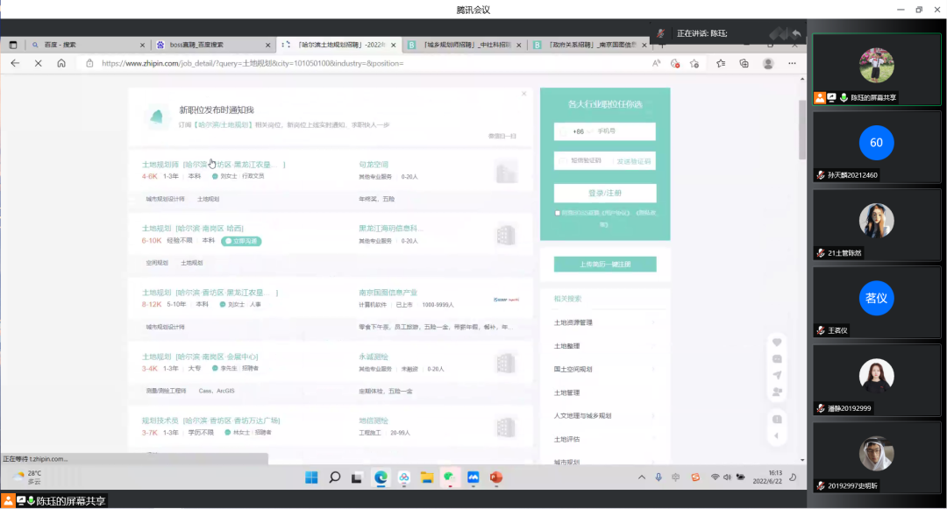Open the Windows Start menu
The height and width of the screenshot is (509, 947).
click(311, 477)
